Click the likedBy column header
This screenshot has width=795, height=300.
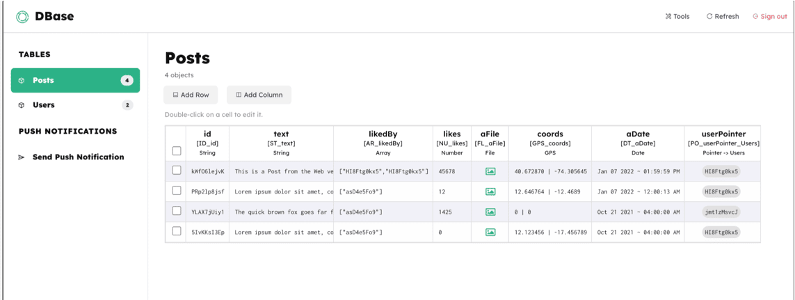383,143
